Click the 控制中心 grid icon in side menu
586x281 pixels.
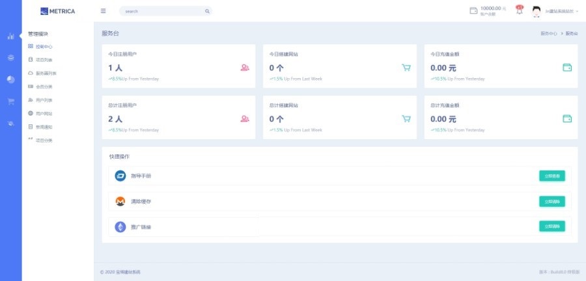coord(31,46)
